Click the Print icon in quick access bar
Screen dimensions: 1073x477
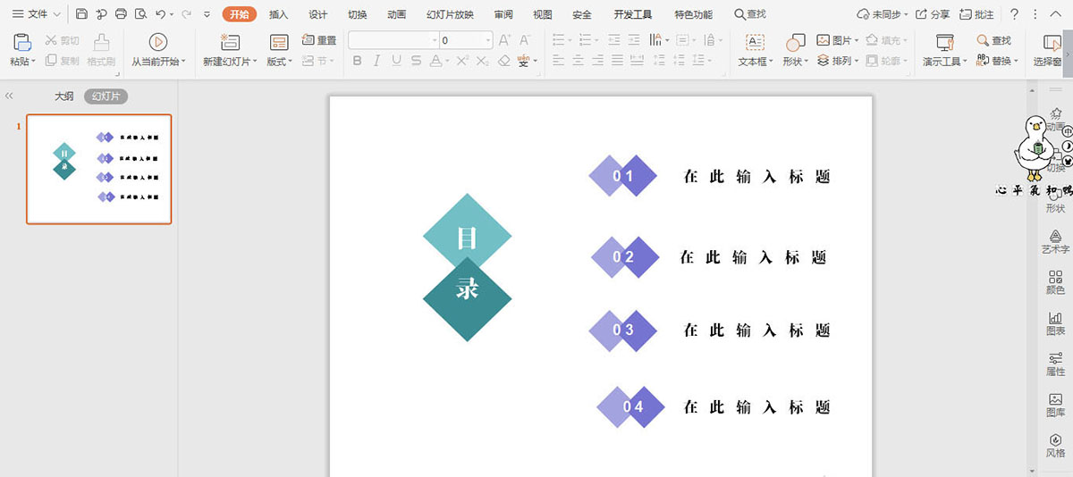[x=121, y=14]
